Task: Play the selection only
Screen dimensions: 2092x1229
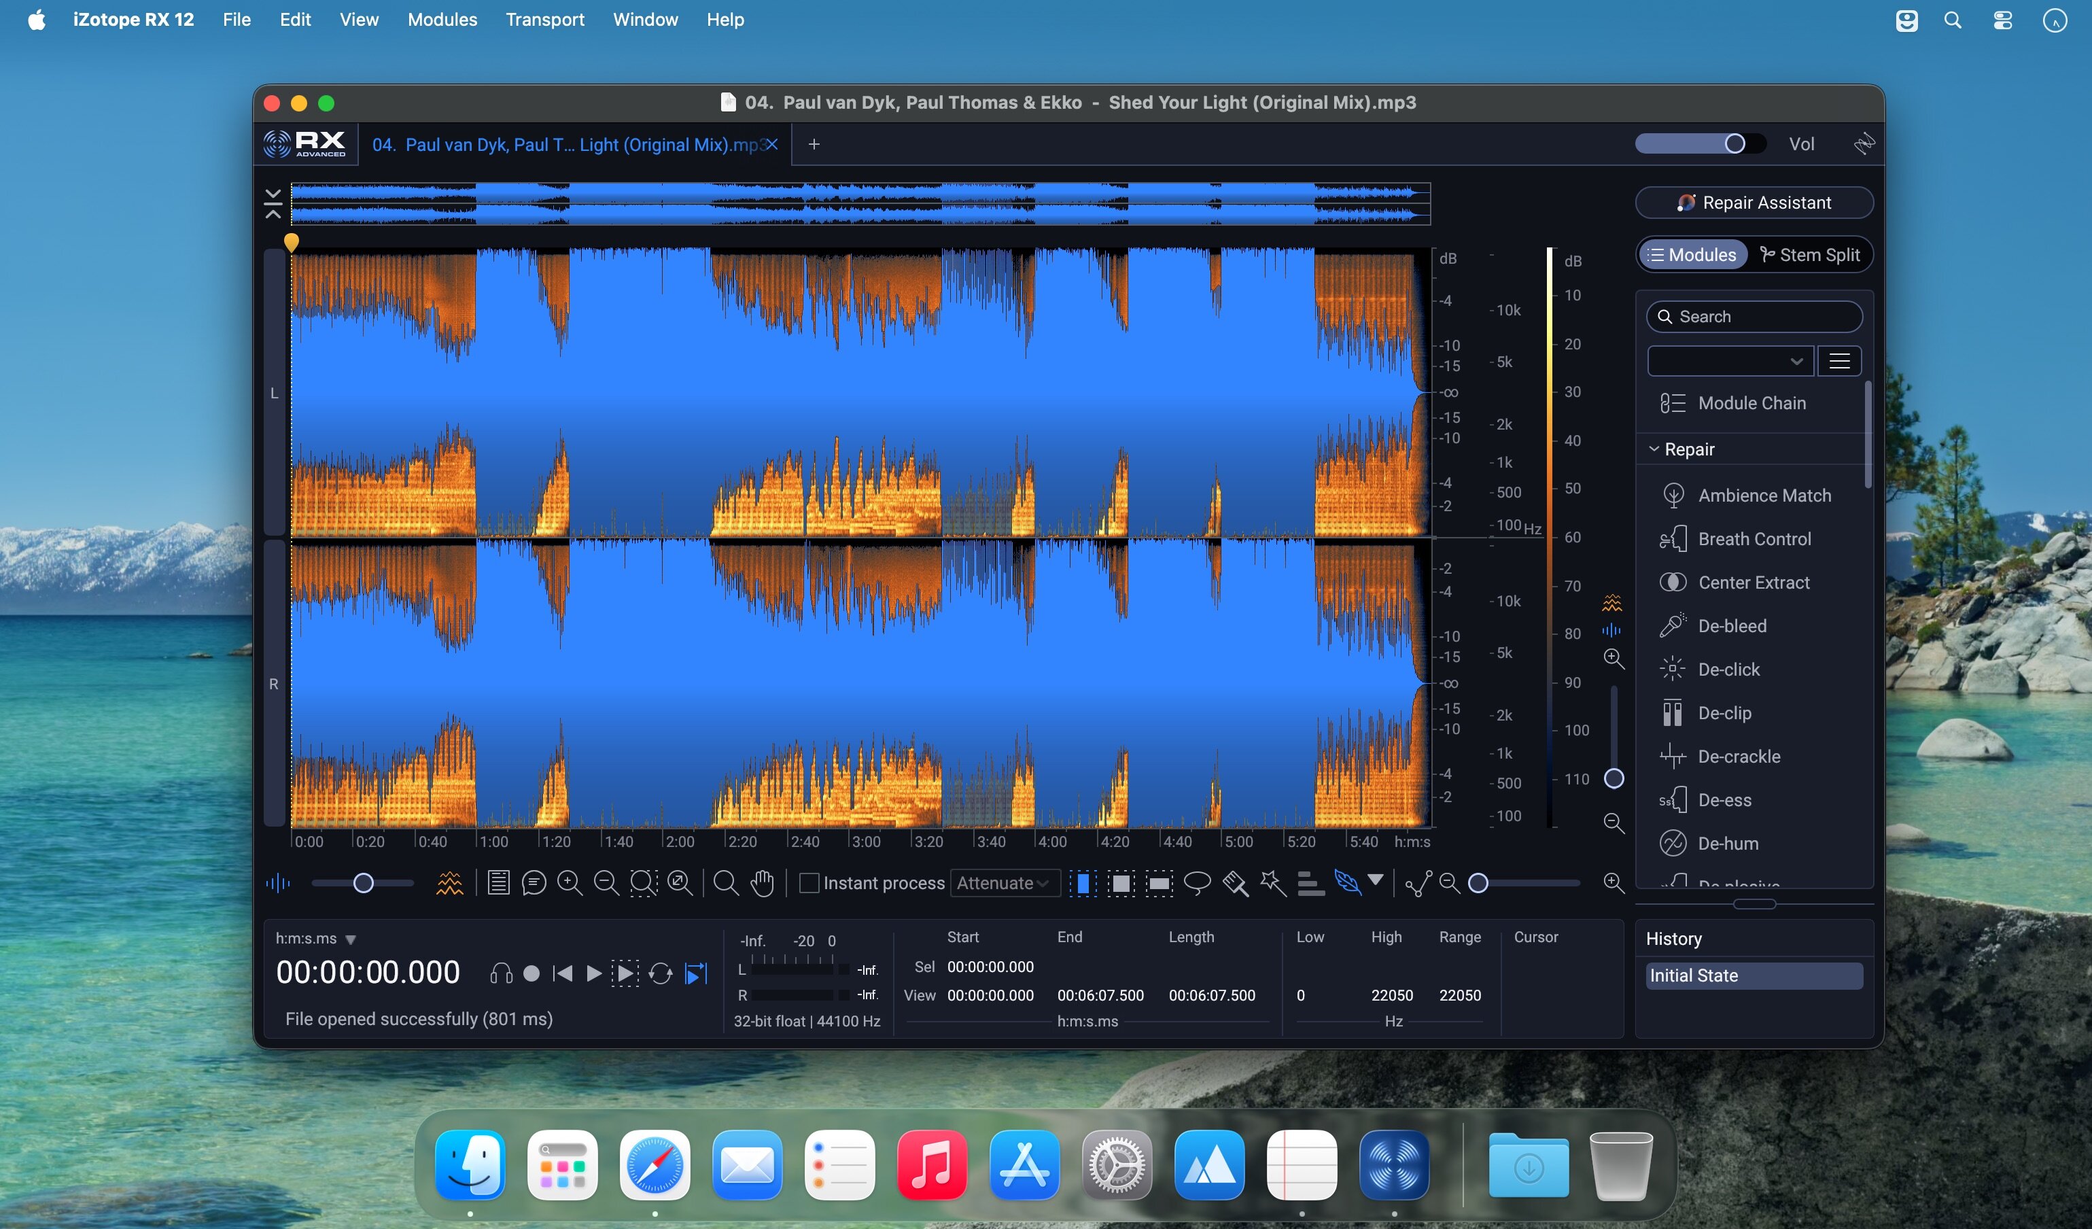Action: (625, 973)
